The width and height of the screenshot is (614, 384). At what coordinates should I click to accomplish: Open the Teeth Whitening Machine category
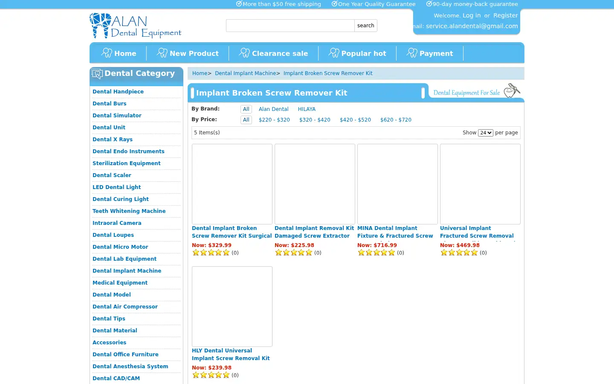click(129, 211)
